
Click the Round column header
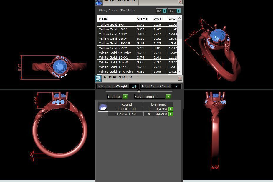point(126,104)
